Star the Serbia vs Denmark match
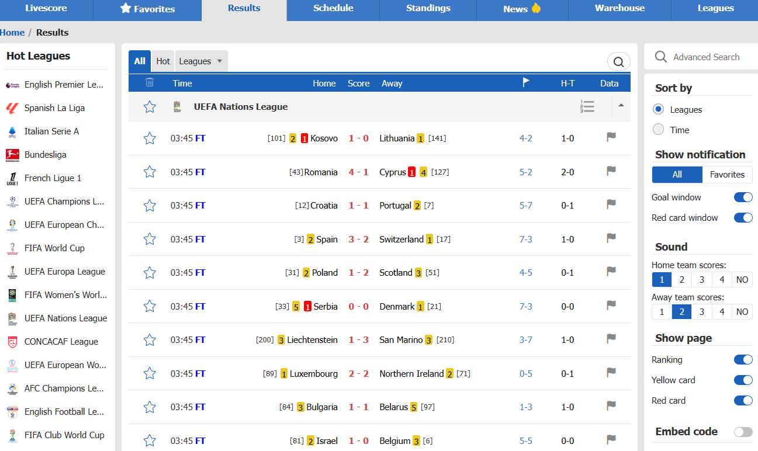The width and height of the screenshot is (758, 451). click(x=150, y=306)
